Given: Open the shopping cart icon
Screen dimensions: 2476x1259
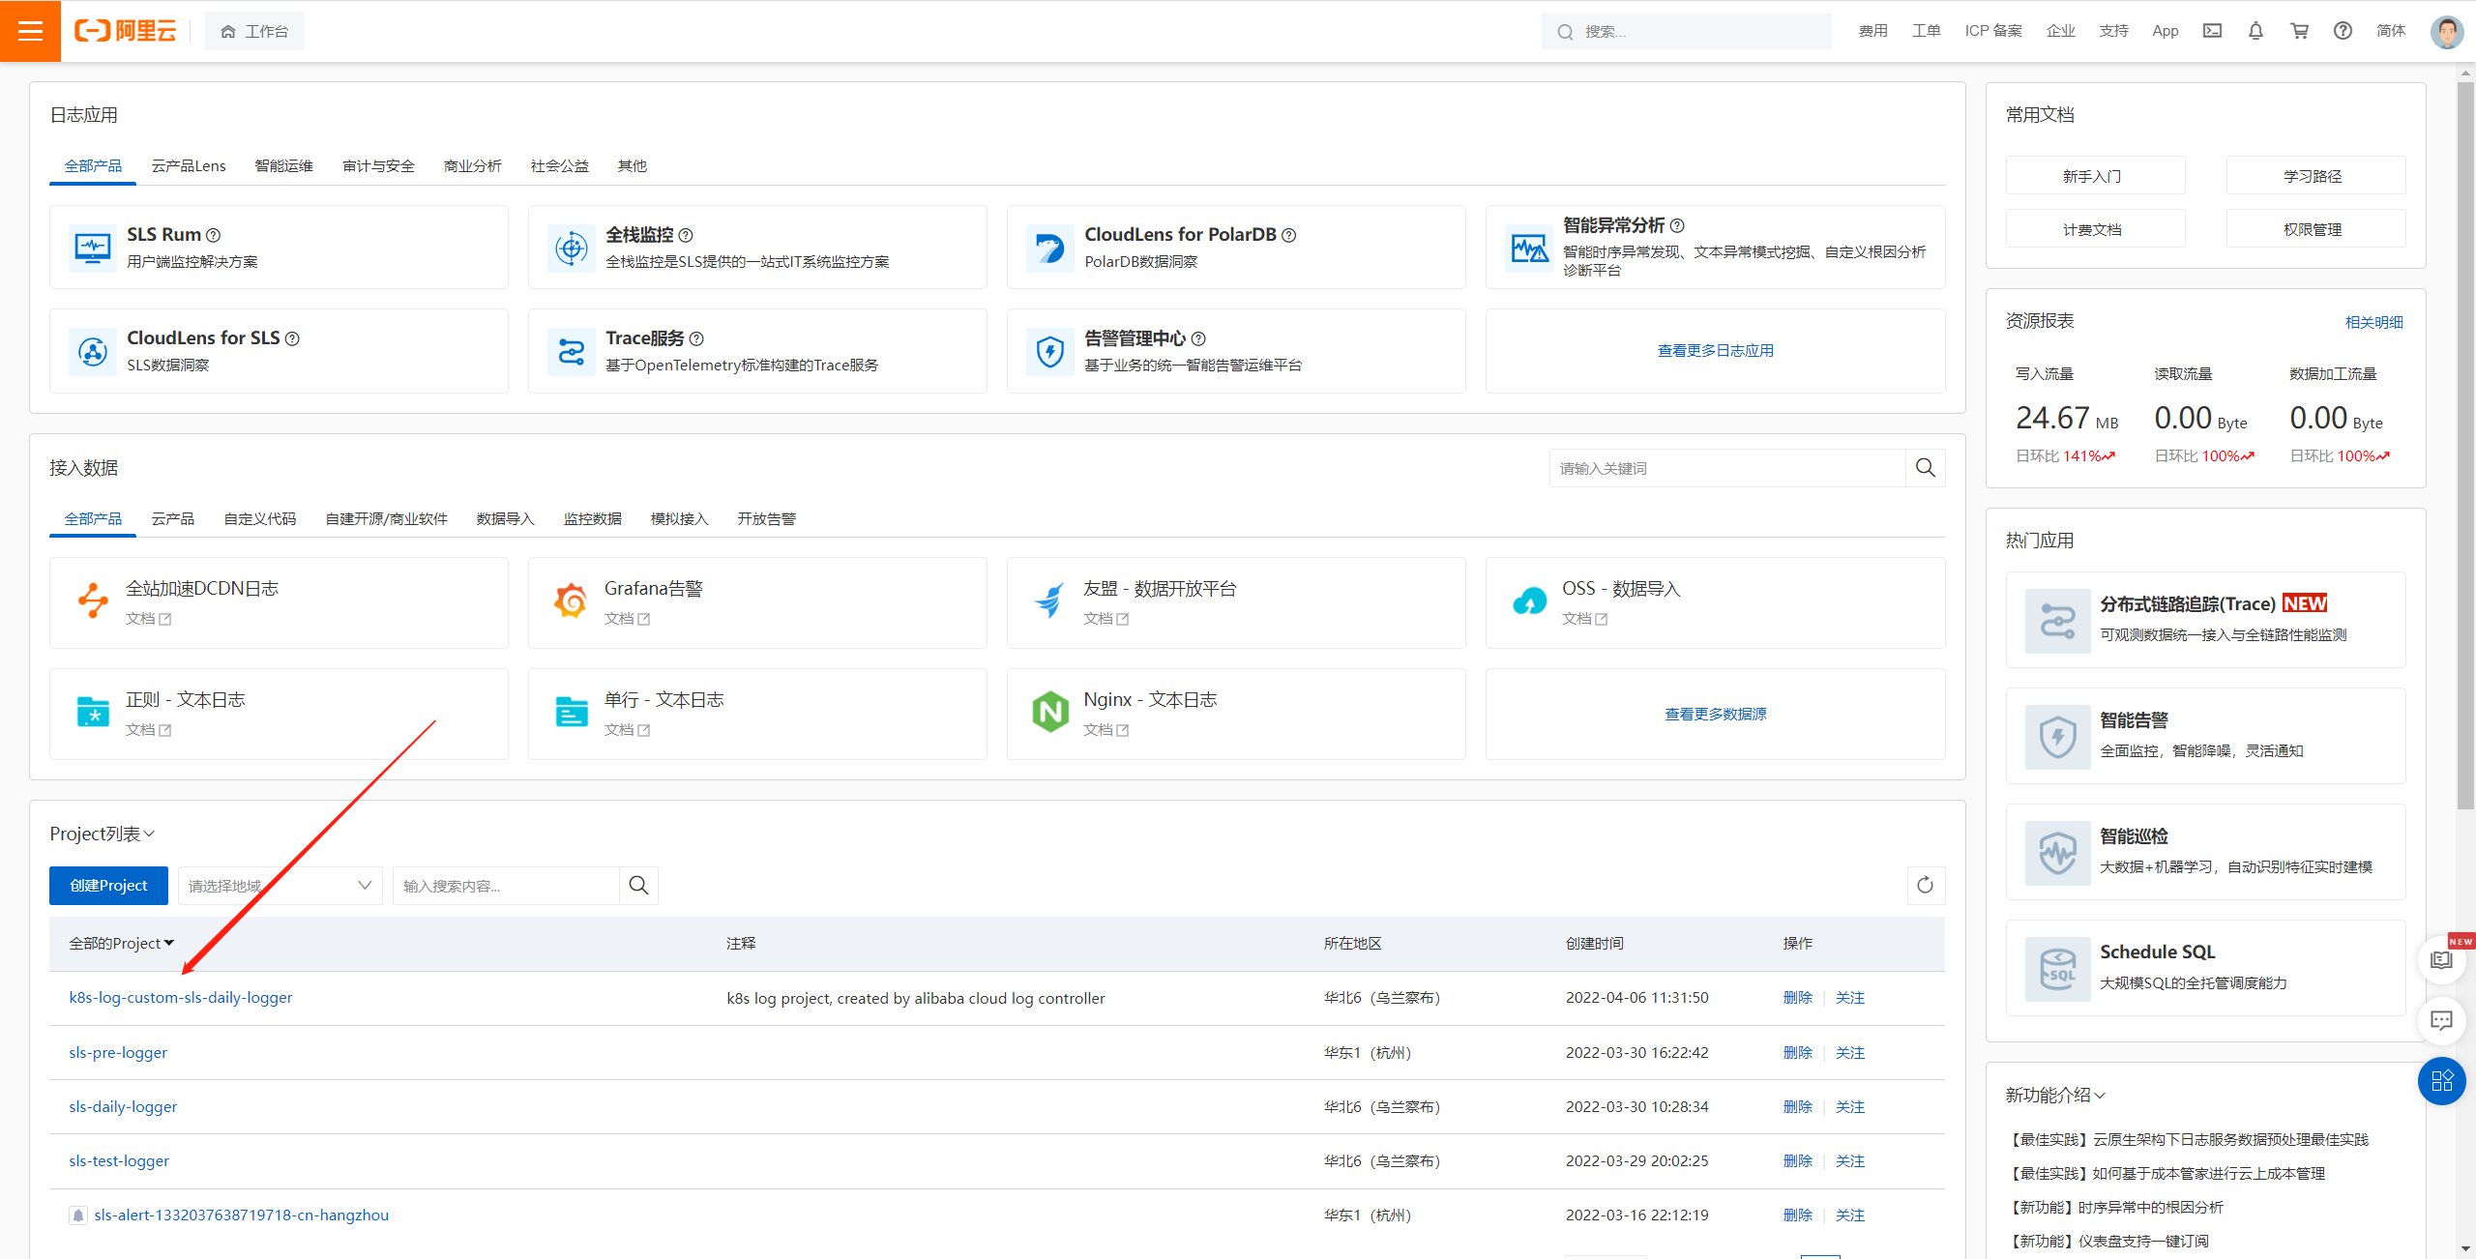Looking at the screenshot, I should 2299,31.
